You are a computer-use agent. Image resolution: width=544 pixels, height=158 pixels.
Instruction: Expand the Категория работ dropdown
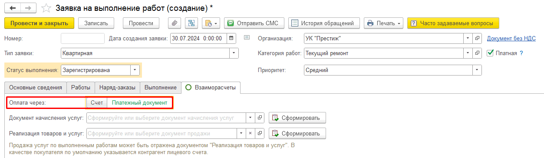[x=468, y=53]
